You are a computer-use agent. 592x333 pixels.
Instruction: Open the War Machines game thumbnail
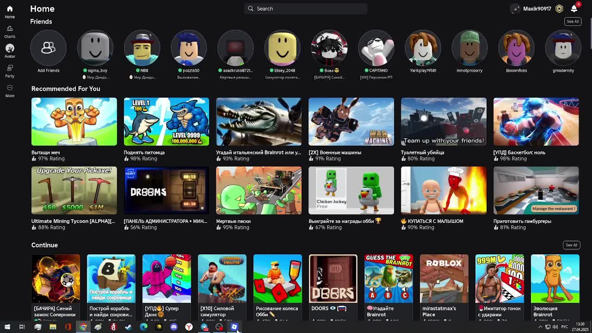coord(351,122)
